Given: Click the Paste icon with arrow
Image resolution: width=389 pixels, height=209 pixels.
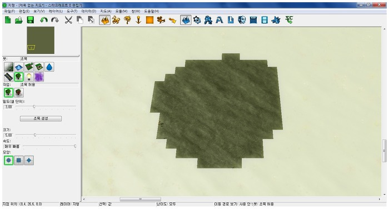Looking at the screenshot, I should coord(91,20).
